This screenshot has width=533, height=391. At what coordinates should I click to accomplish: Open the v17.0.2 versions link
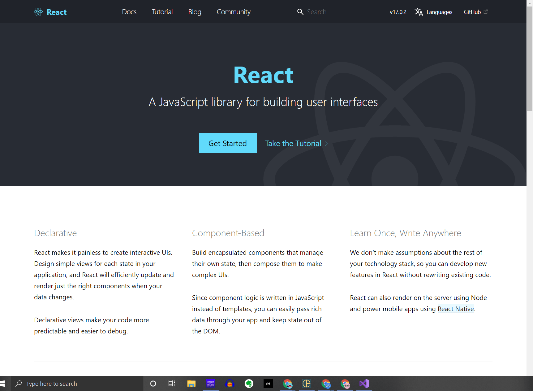398,12
